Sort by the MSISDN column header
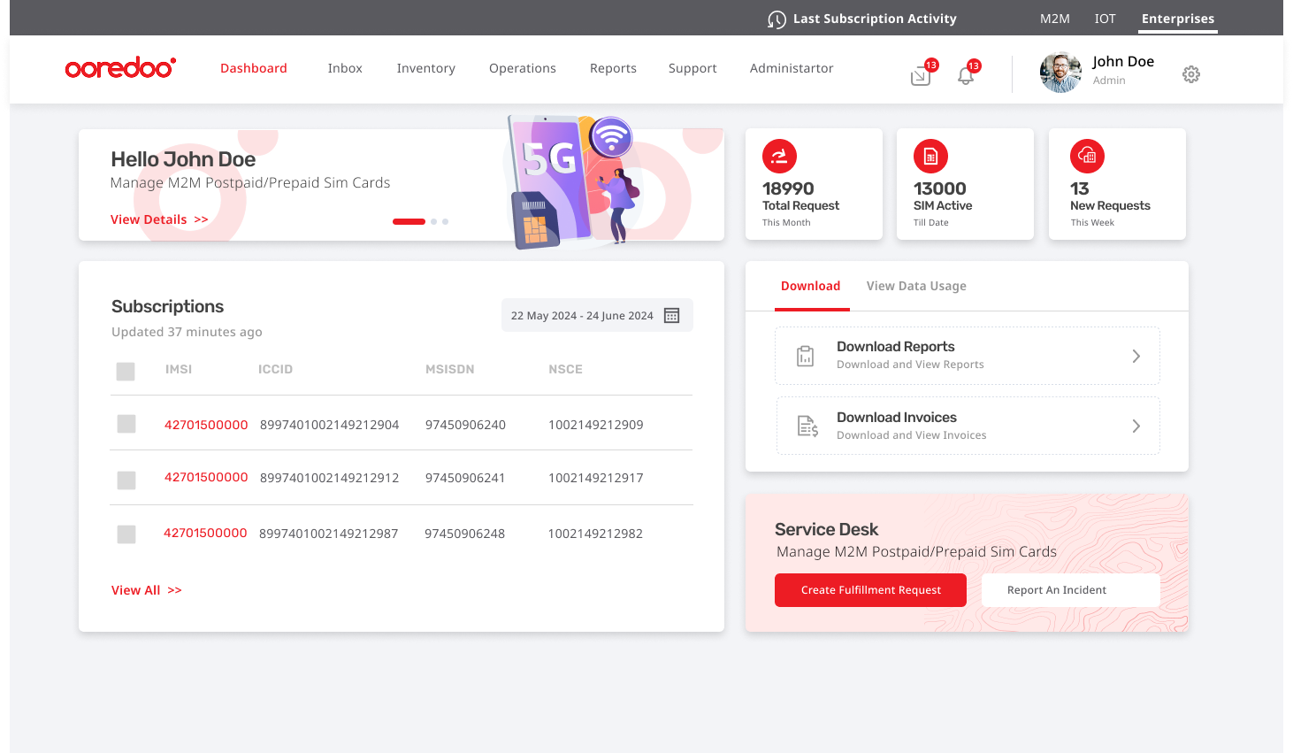 click(450, 369)
